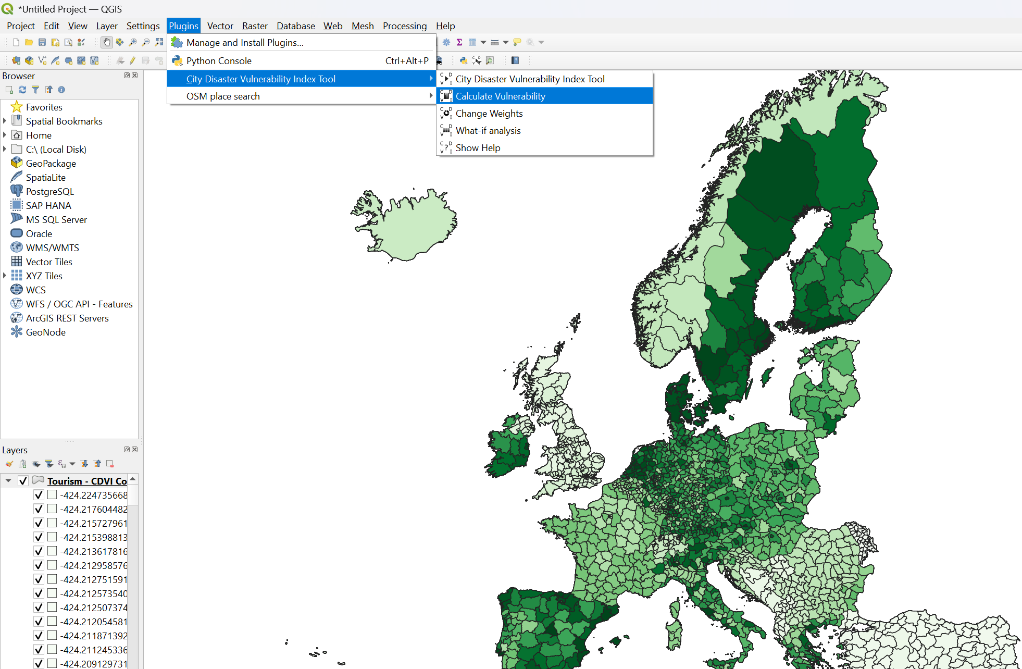Screen dimensions: 1022x669
Task: Click Filter Browser funnel icon
Action: pyautogui.click(x=35, y=90)
